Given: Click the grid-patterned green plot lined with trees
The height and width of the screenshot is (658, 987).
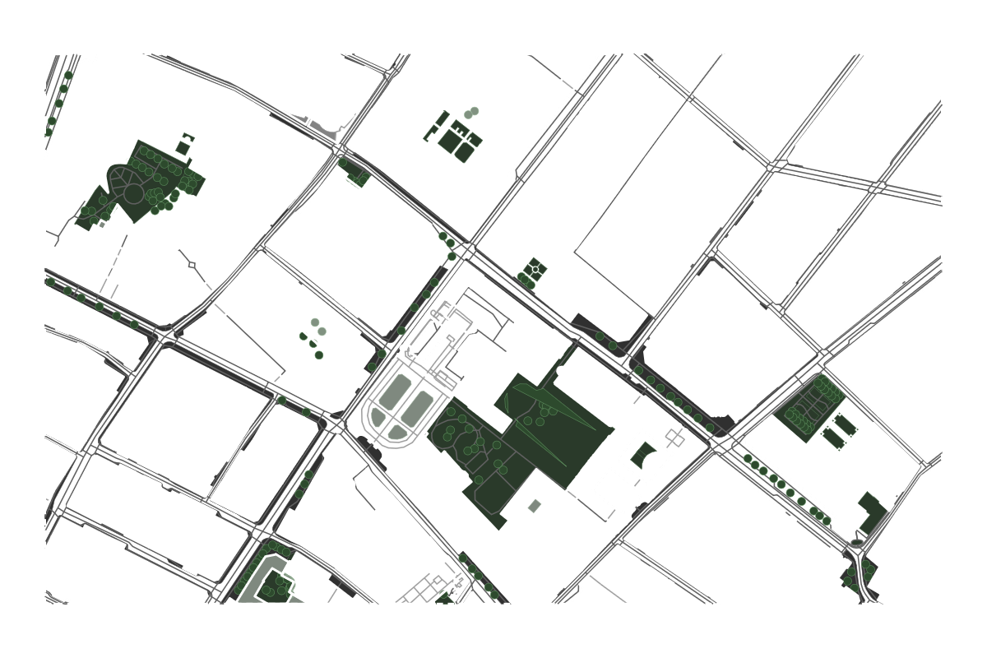Looking at the screenshot, I should tap(809, 408).
